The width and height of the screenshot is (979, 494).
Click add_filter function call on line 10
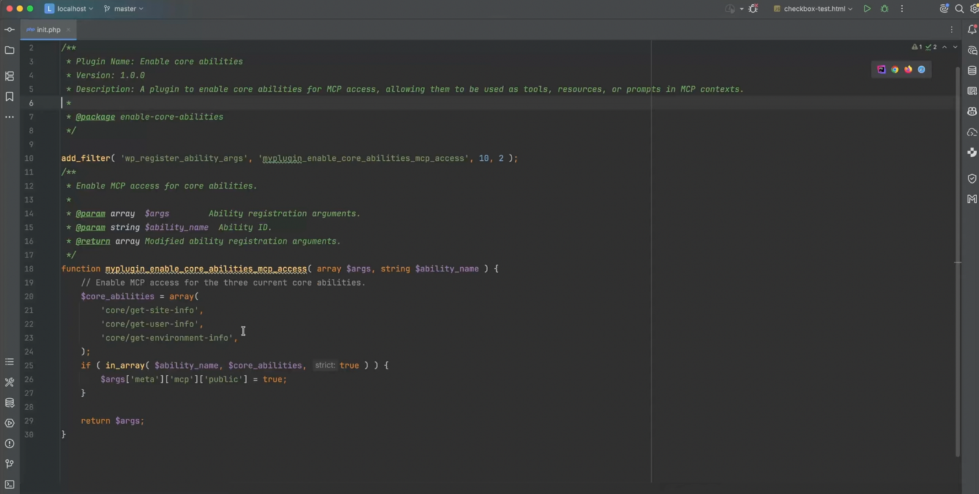(86, 158)
